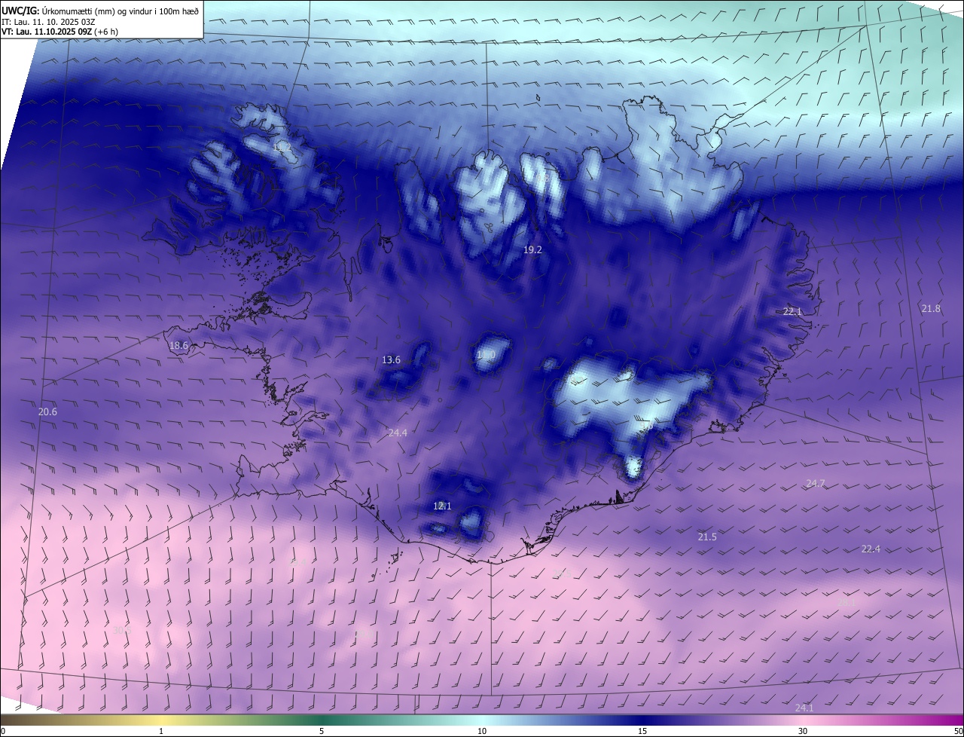This screenshot has height=737, width=964.
Task: Click the 19.2 value label in north Iceland
Action: point(532,249)
